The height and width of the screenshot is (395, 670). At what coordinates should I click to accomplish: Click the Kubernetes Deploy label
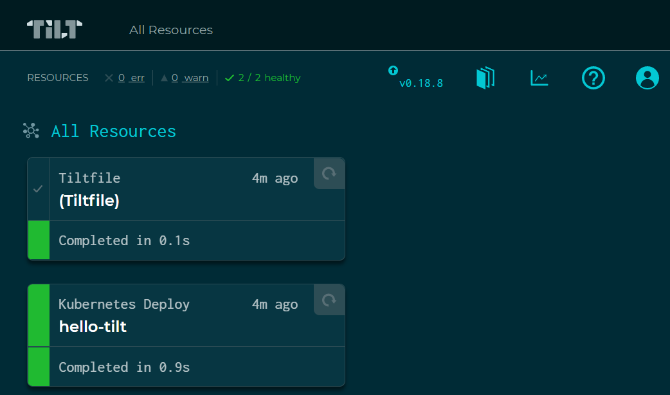tap(124, 304)
